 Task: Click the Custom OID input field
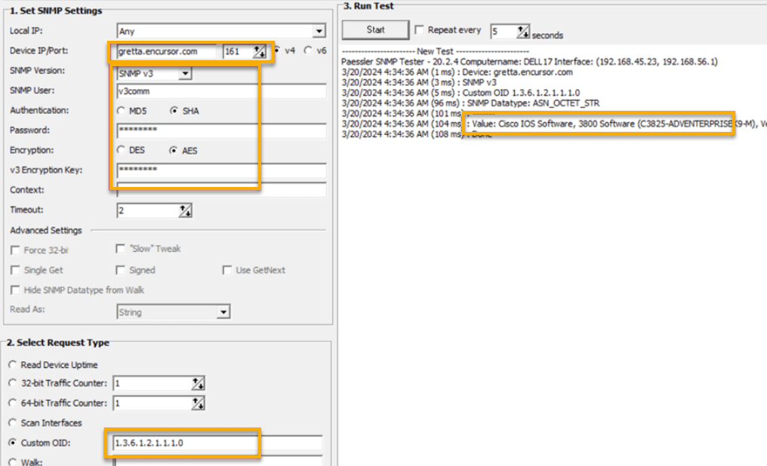tap(216, 443)
